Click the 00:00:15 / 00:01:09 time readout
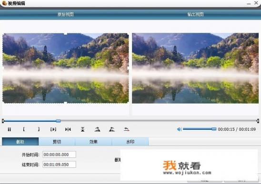Viewport: 261px width, 184px height. point(237,129)
